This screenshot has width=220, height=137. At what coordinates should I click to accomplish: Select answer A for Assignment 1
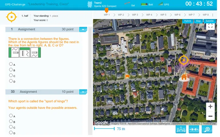pos(11,64)
